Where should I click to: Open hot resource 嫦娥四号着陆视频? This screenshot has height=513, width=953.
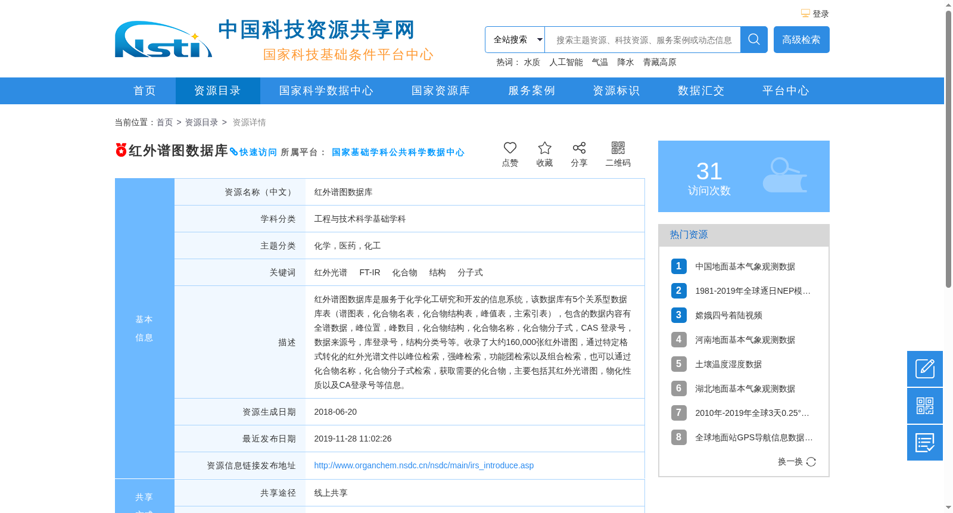coord(728,315)
